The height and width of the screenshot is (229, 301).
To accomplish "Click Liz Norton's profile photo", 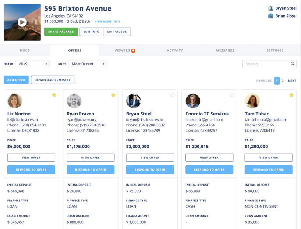I will [15, 101].
